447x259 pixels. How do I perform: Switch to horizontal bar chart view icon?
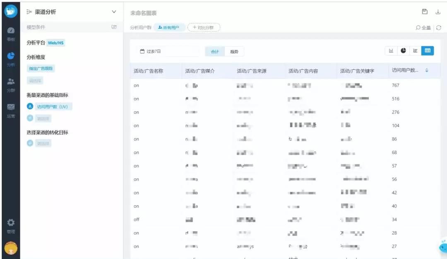tap(416, 51)
